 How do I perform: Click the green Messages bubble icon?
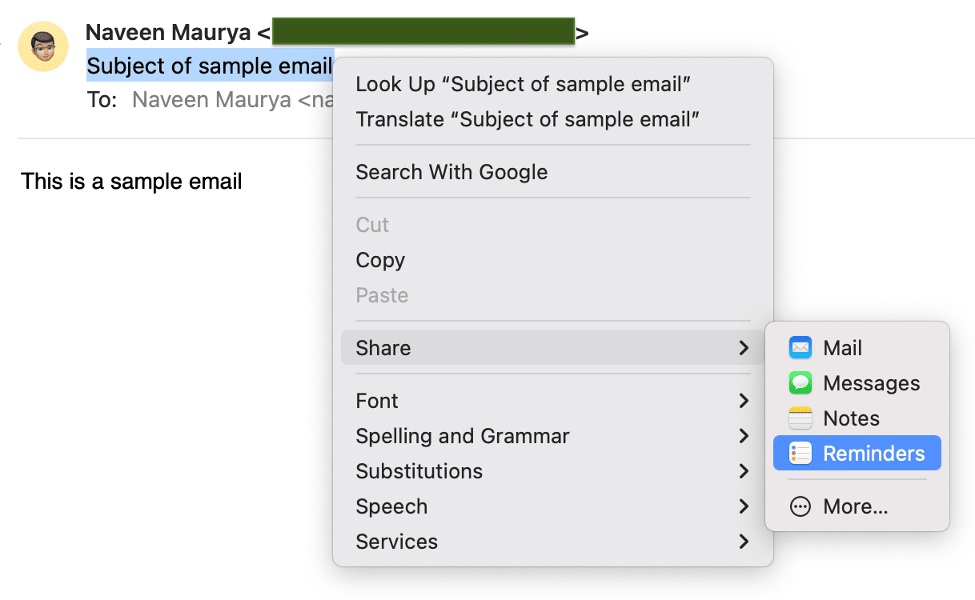click(x=800, y=383)
